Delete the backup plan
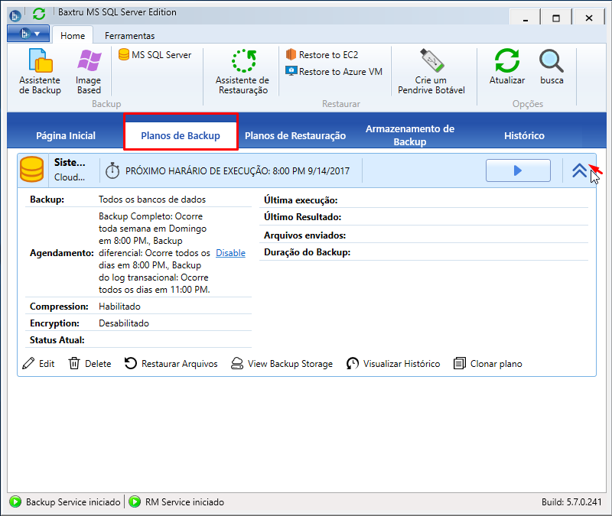This screenshot has height=516, width=612. pyautogui.click(x=90, y=364)
